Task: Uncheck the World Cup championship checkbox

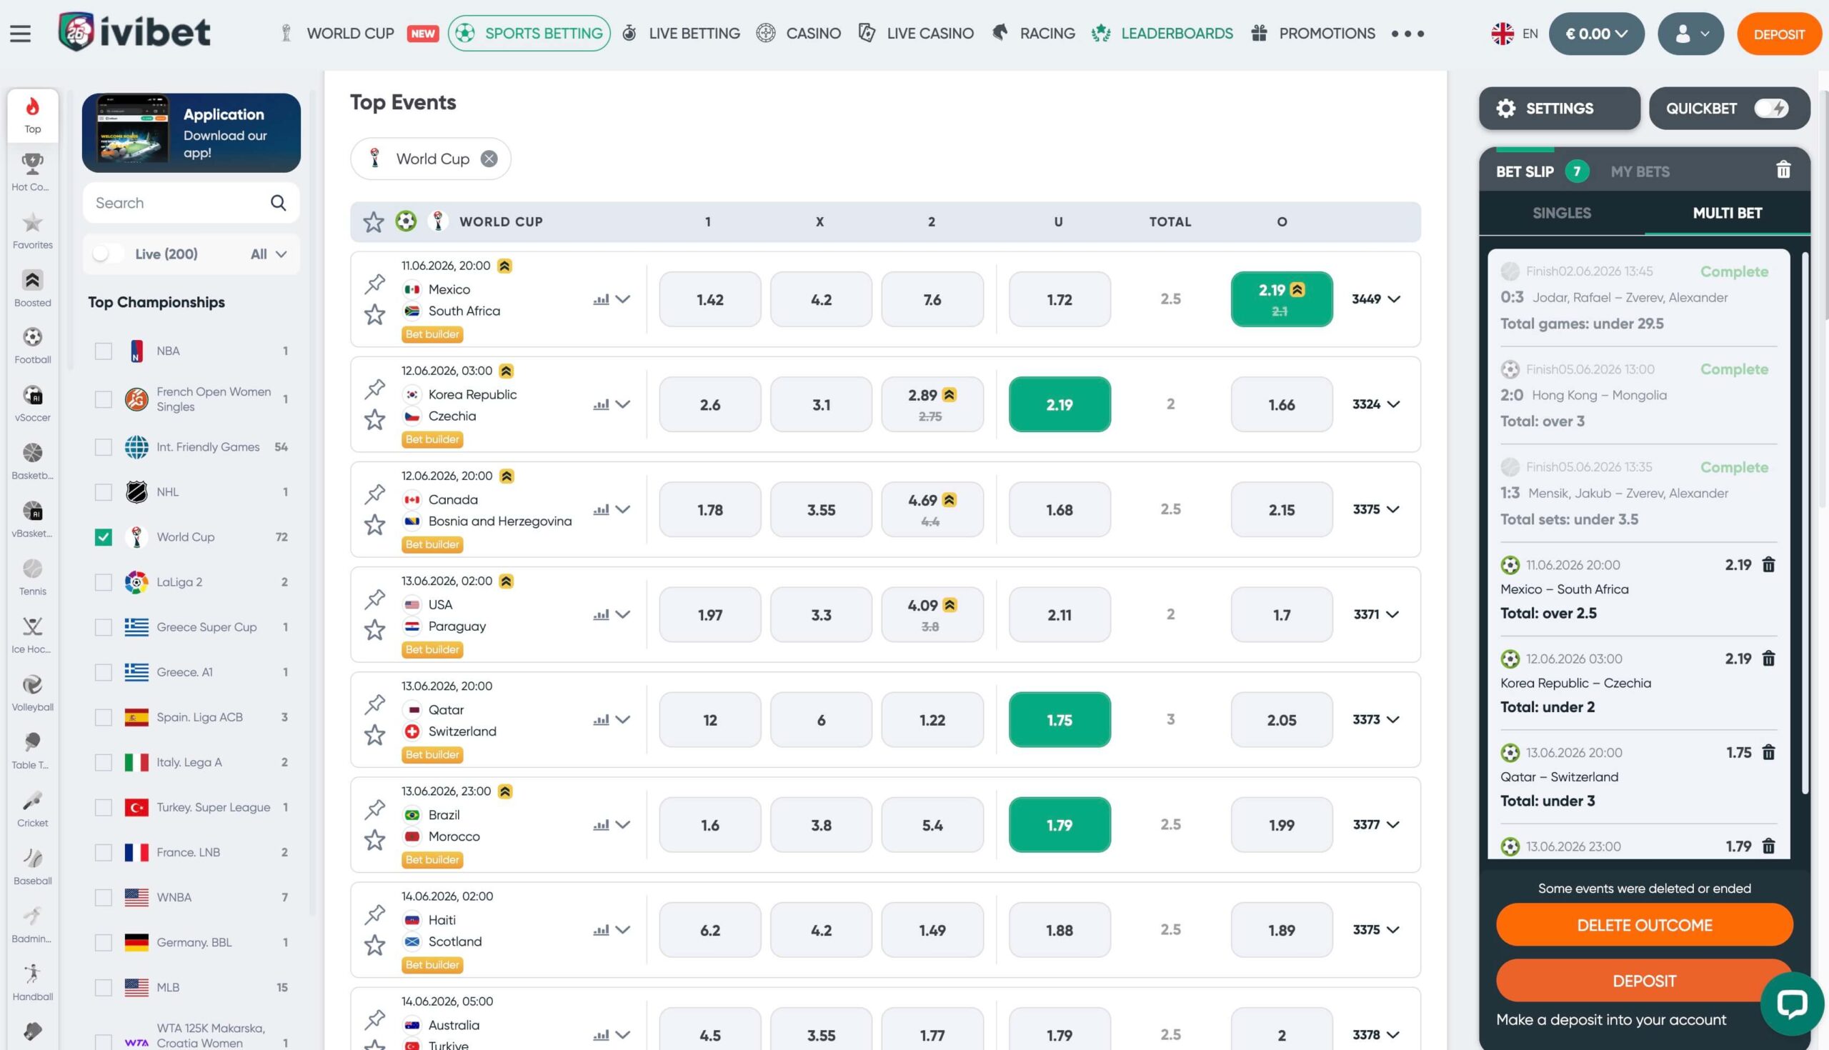Action: [103, 537]
